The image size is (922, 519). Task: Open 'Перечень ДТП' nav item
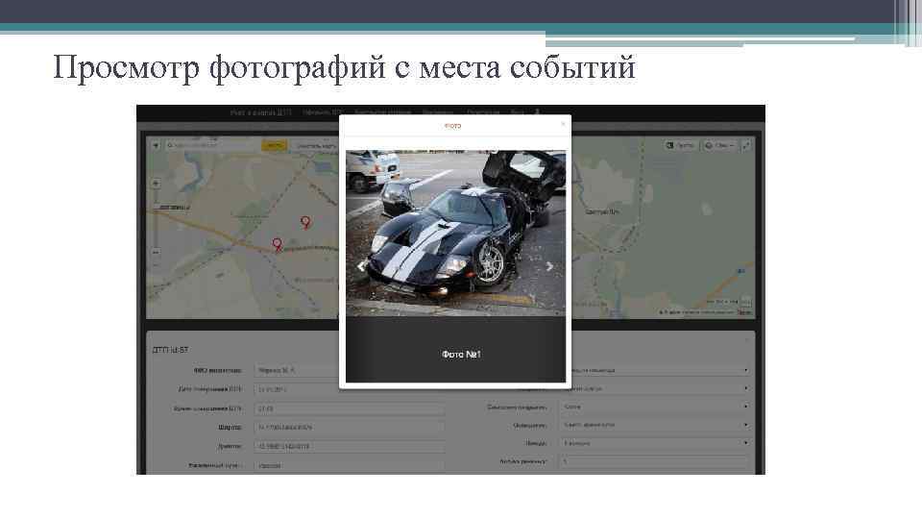[321, 111]
